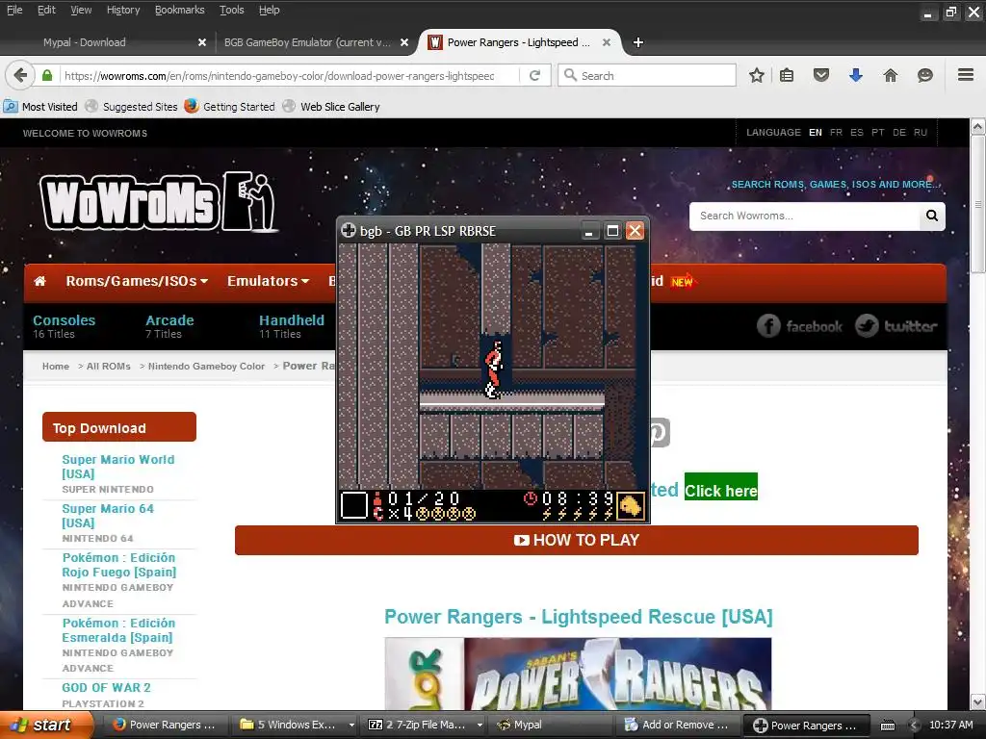Image resolution: width=986 pixels, height=739 pixels.
Task: Click the browser back arrow button
Action: click(x=20, y=75)
